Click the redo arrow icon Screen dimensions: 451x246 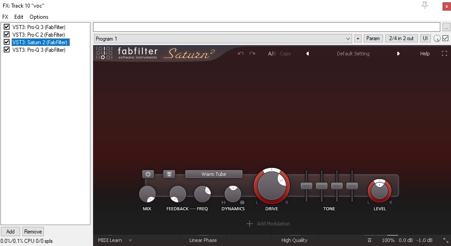(252, 54)
